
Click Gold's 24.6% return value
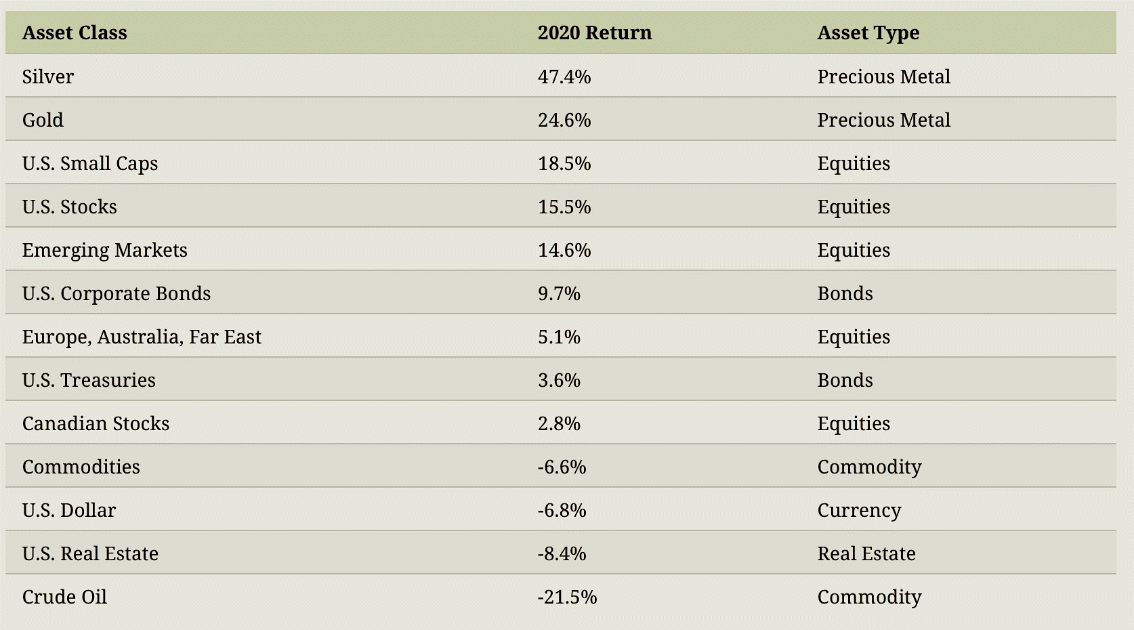pyautogui.click(x=564, y=120)
